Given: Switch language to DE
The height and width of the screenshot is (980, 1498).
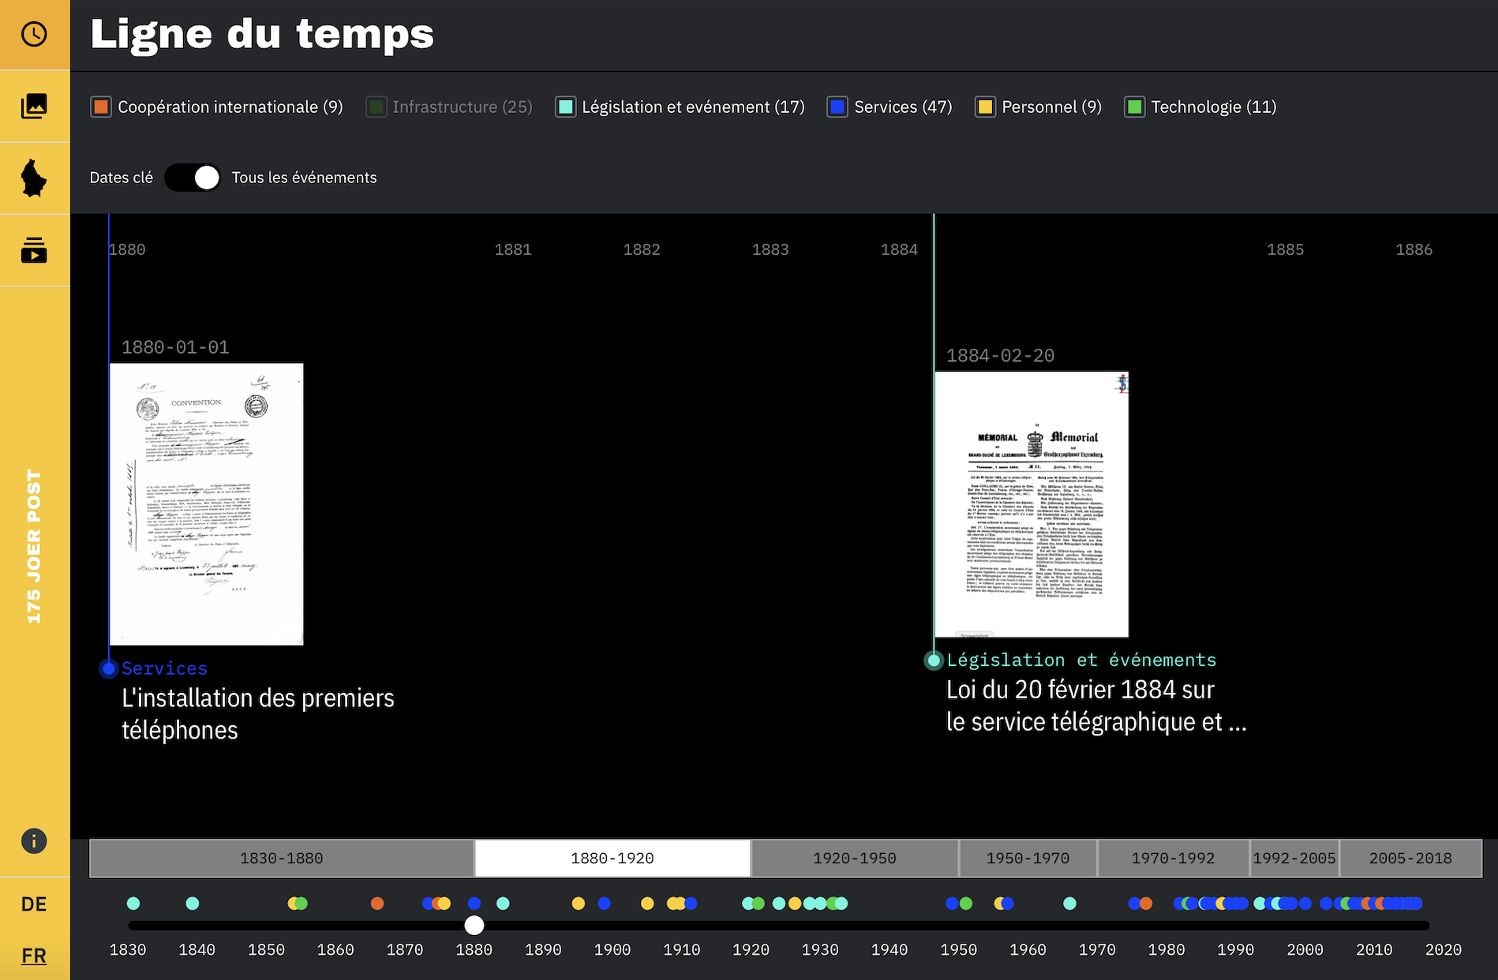Looking at the screenshot, I should click(34, 904).
